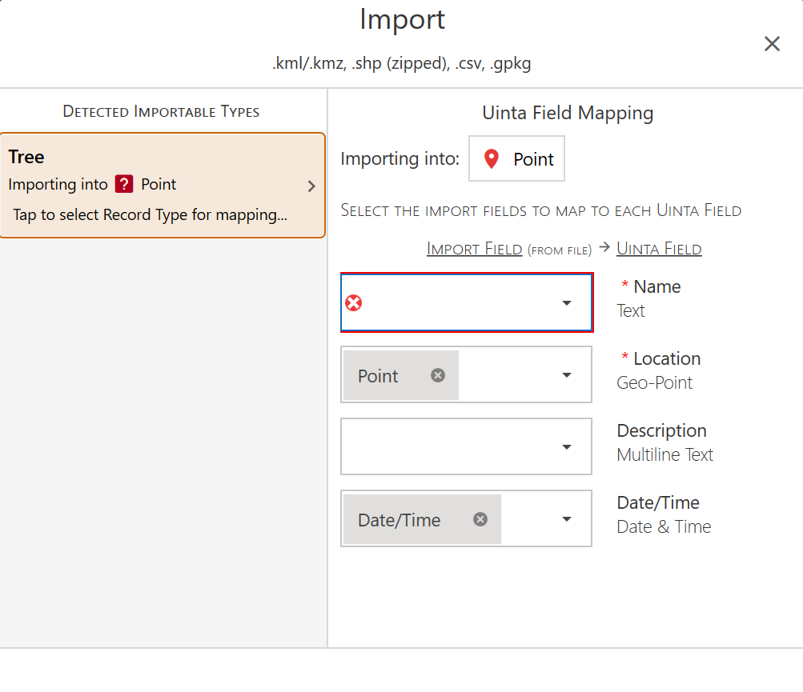
Task: Remove Point chip from Location mapping
Action: [x=438, y=376]
